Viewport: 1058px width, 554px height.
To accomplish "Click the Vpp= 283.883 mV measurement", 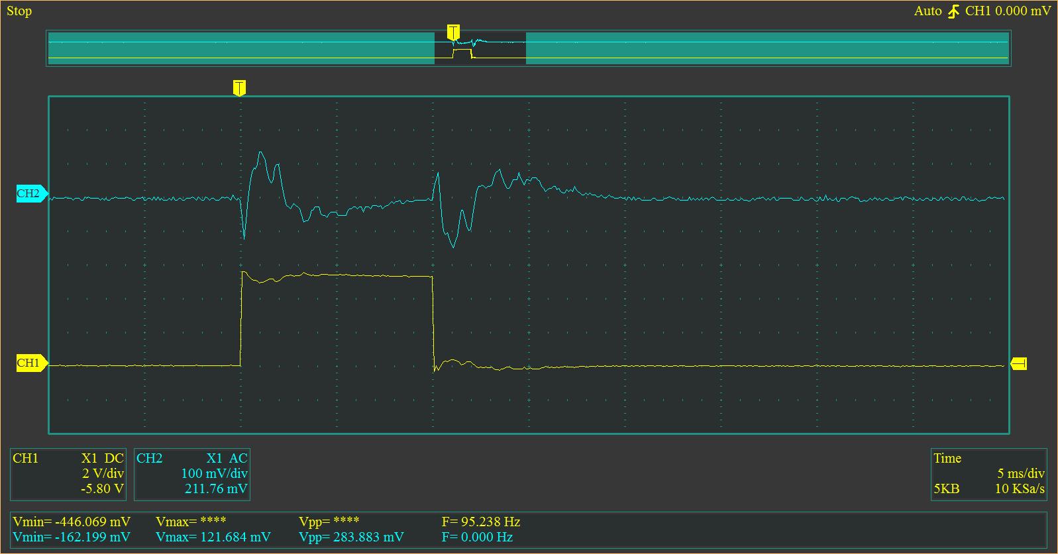I will [x=351, y=537].
